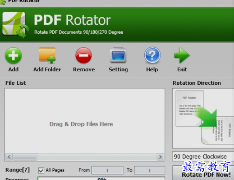Click the file list left scroll arrow

(9, 157)
